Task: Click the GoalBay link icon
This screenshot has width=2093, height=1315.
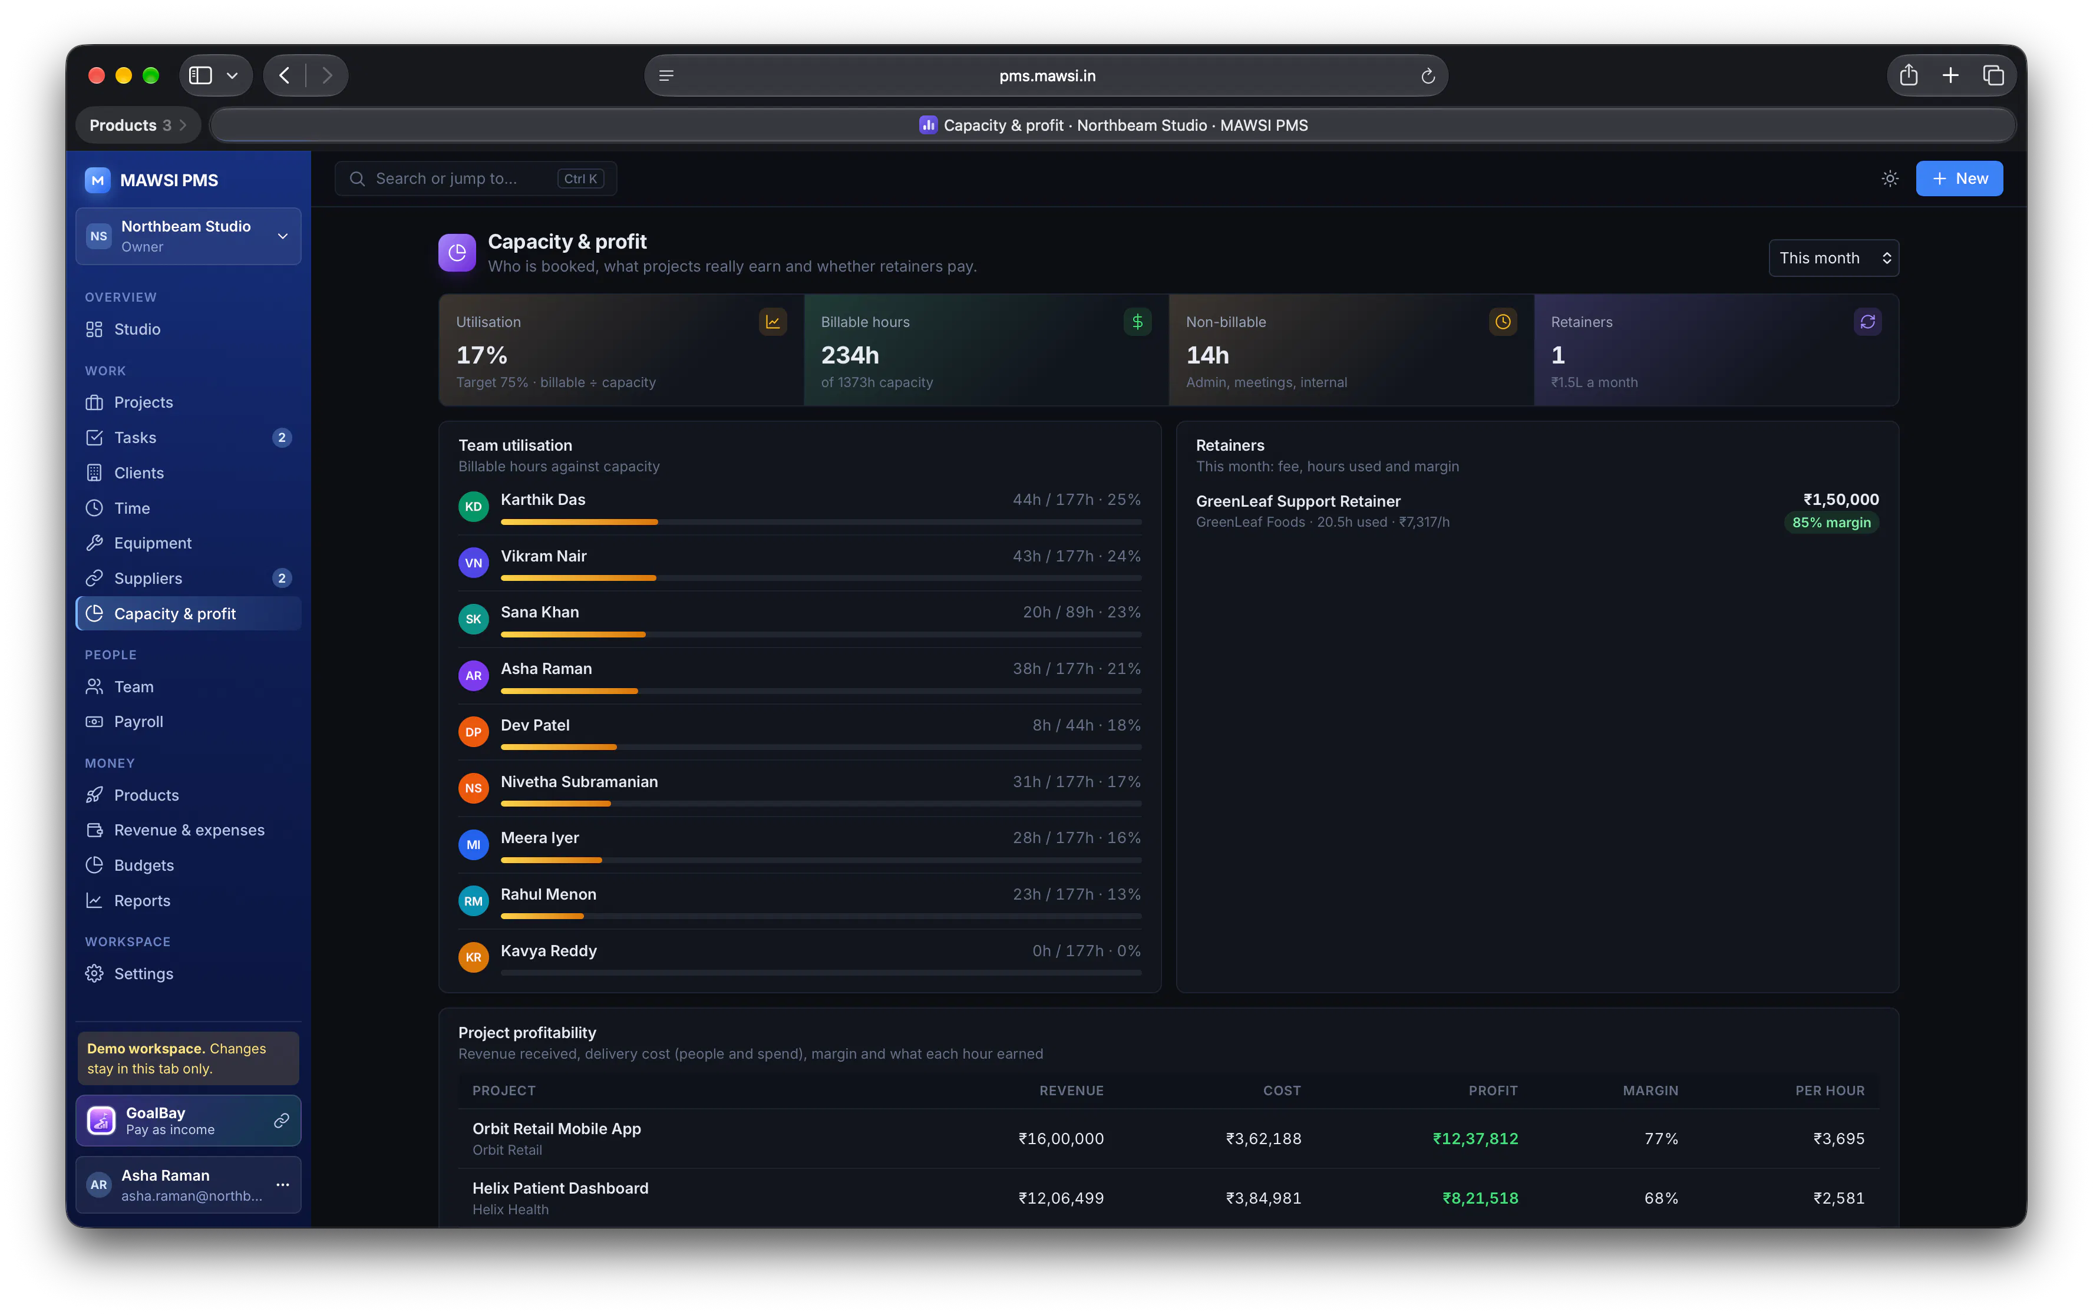Action: (x=282, y=1121)
